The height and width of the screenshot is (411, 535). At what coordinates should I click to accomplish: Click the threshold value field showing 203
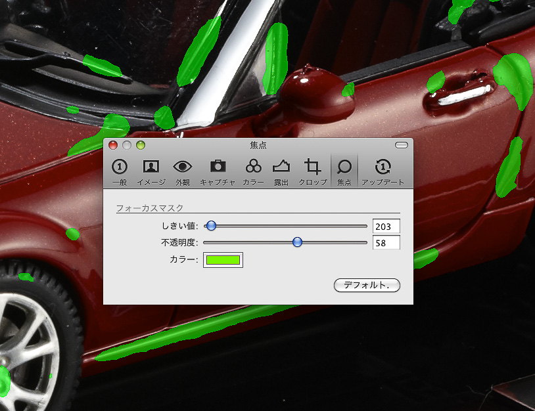386,227
